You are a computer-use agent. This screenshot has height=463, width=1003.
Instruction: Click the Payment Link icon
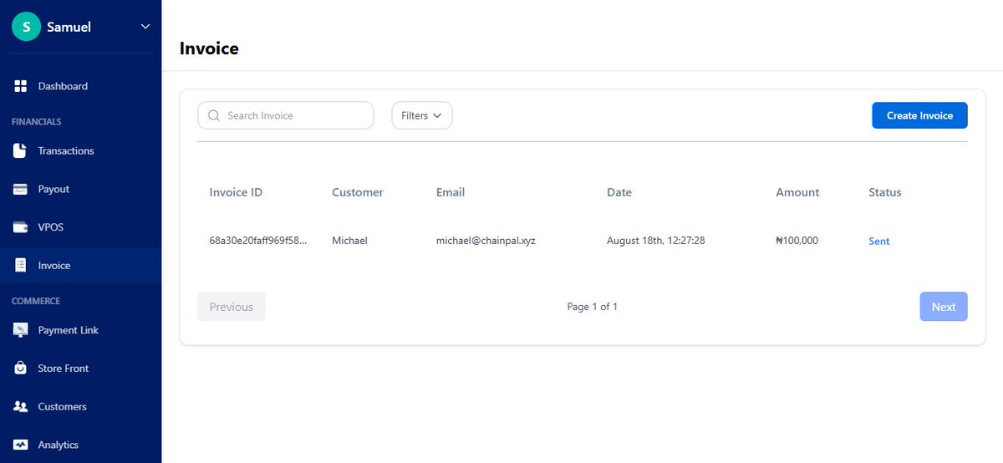(21, 330)
